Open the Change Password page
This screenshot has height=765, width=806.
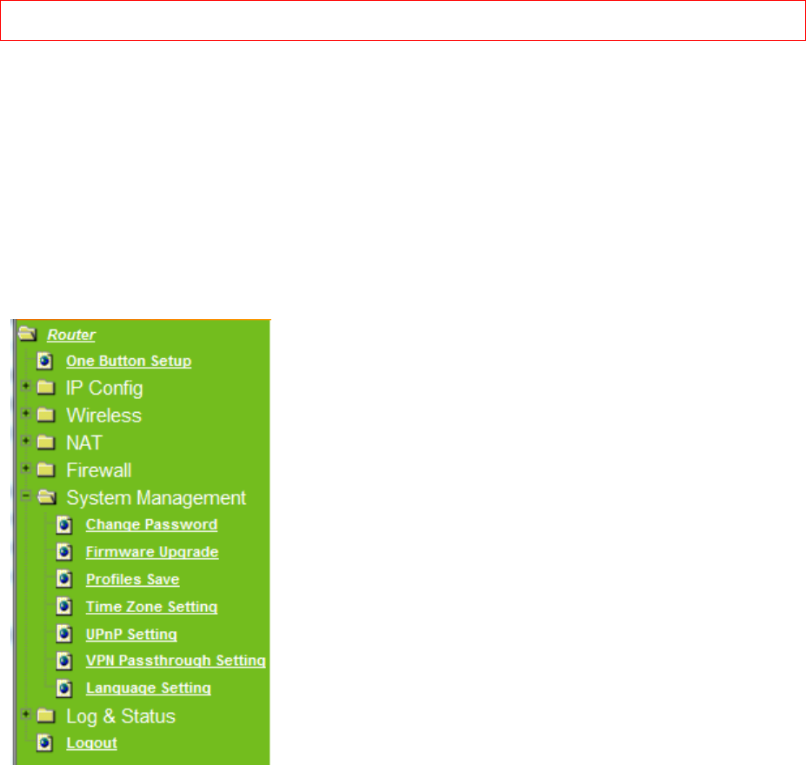click(x=151, y=524)
